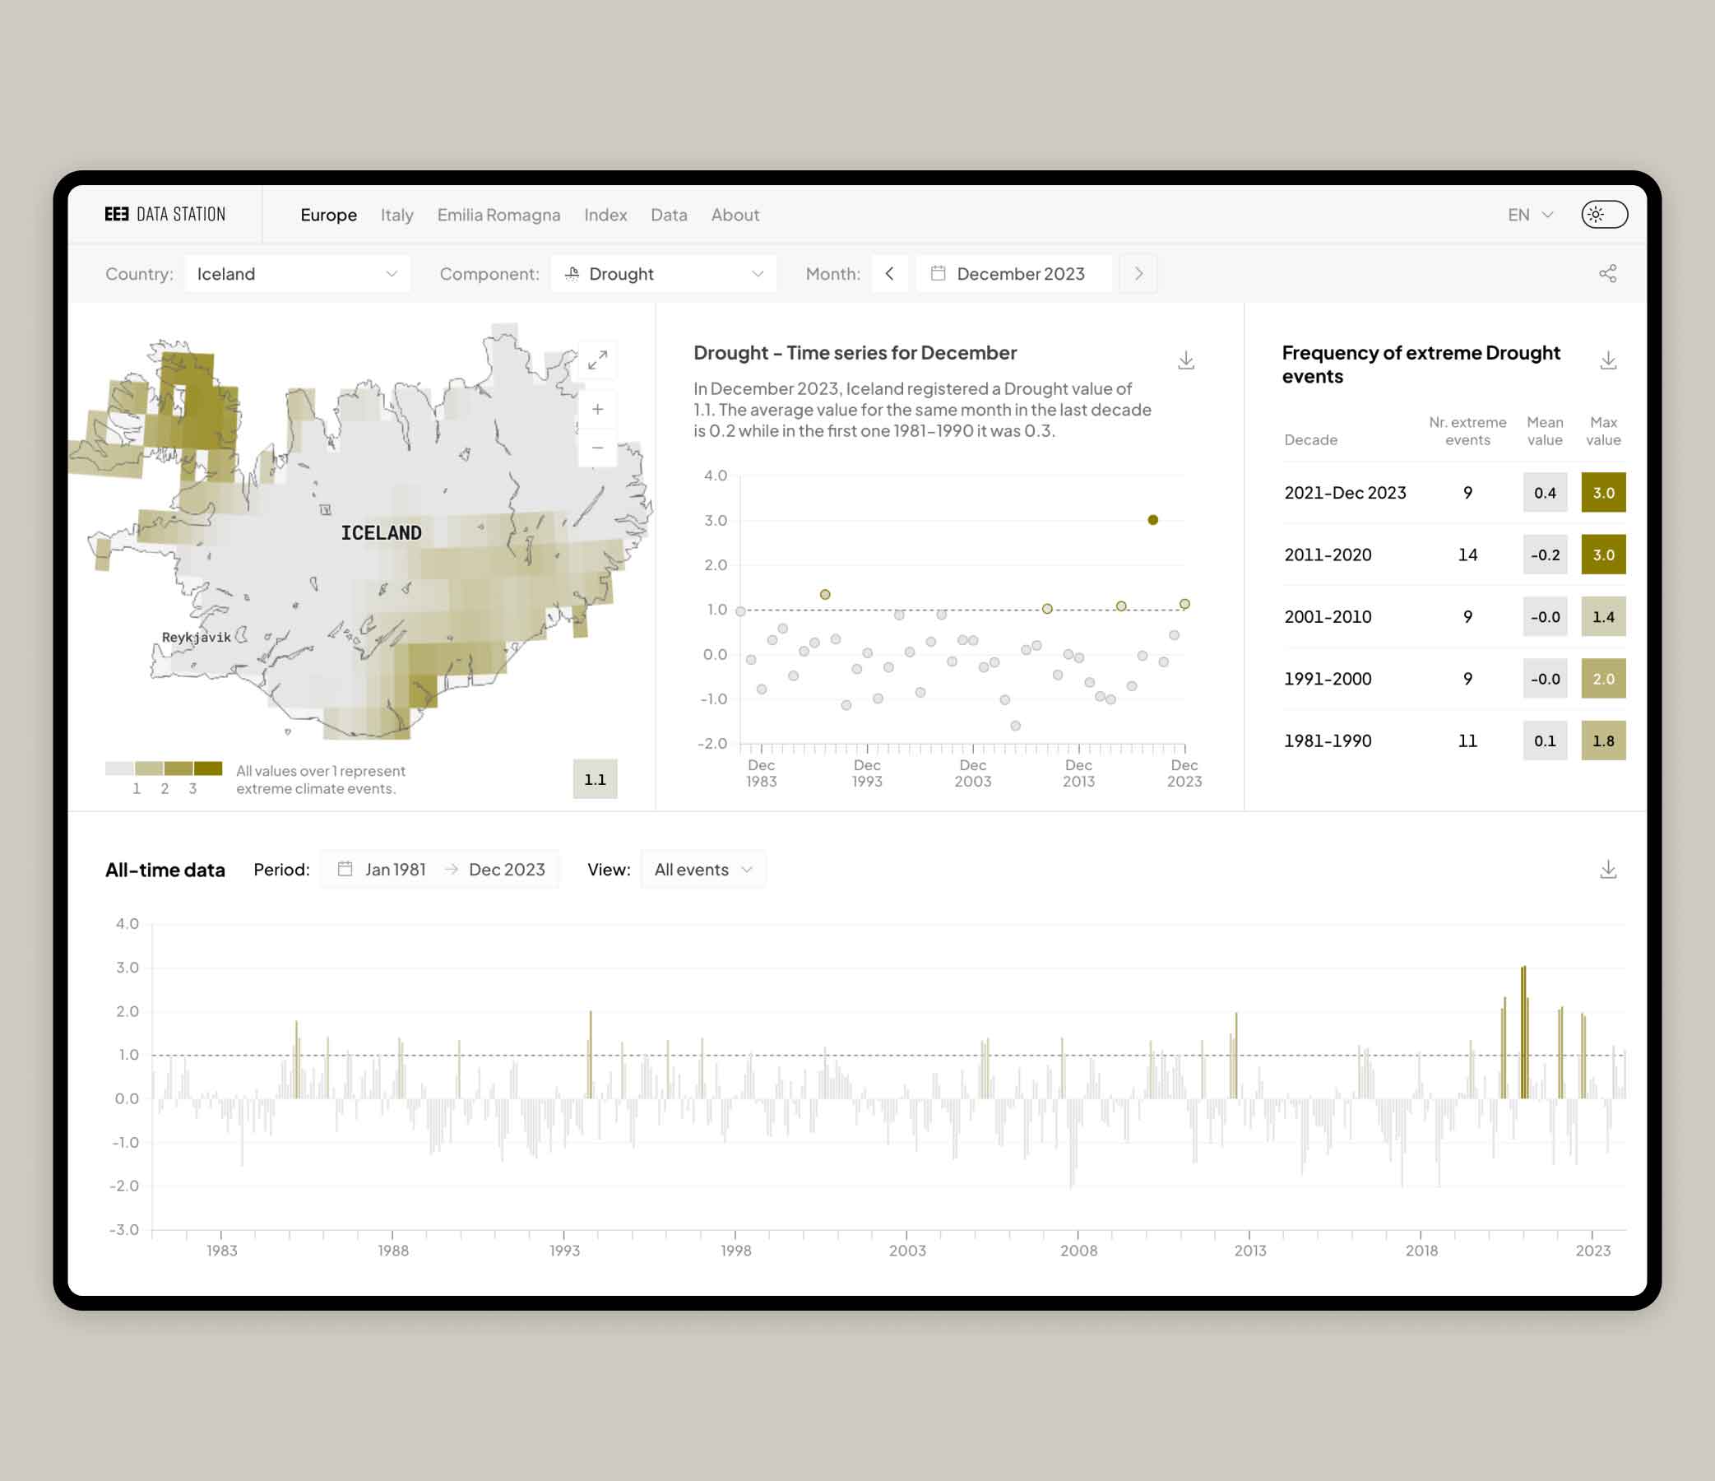Zoom in on the Iceland map

point(598,409)
